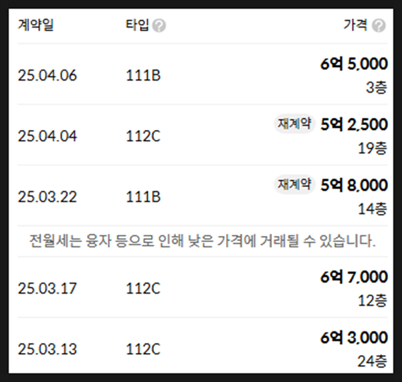The width and height of the screenshot is (402, 382).
Task: Open the 25.03.17 transaction row
Action: pos(203,287)
